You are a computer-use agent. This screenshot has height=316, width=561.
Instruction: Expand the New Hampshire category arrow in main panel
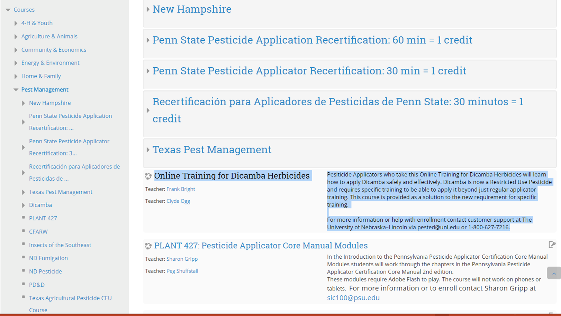point(148,9)
